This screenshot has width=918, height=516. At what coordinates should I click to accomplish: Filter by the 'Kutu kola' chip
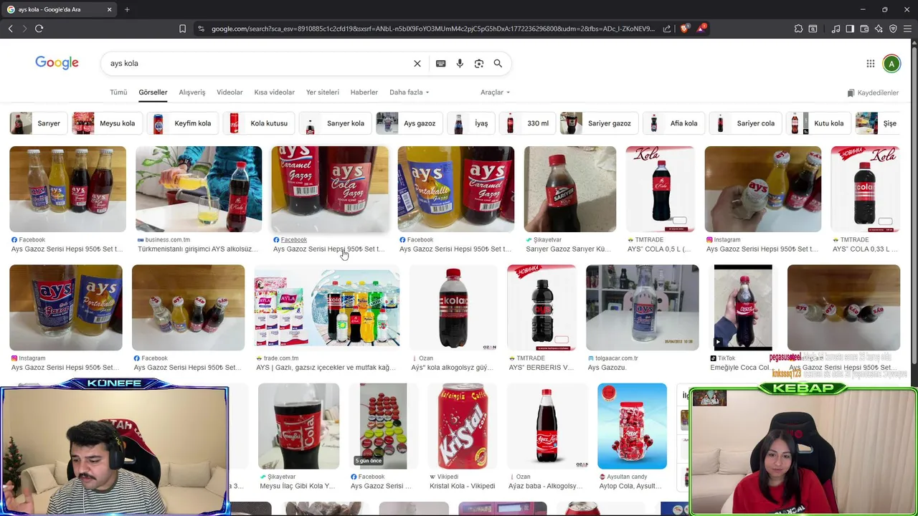tap(818, 123)
